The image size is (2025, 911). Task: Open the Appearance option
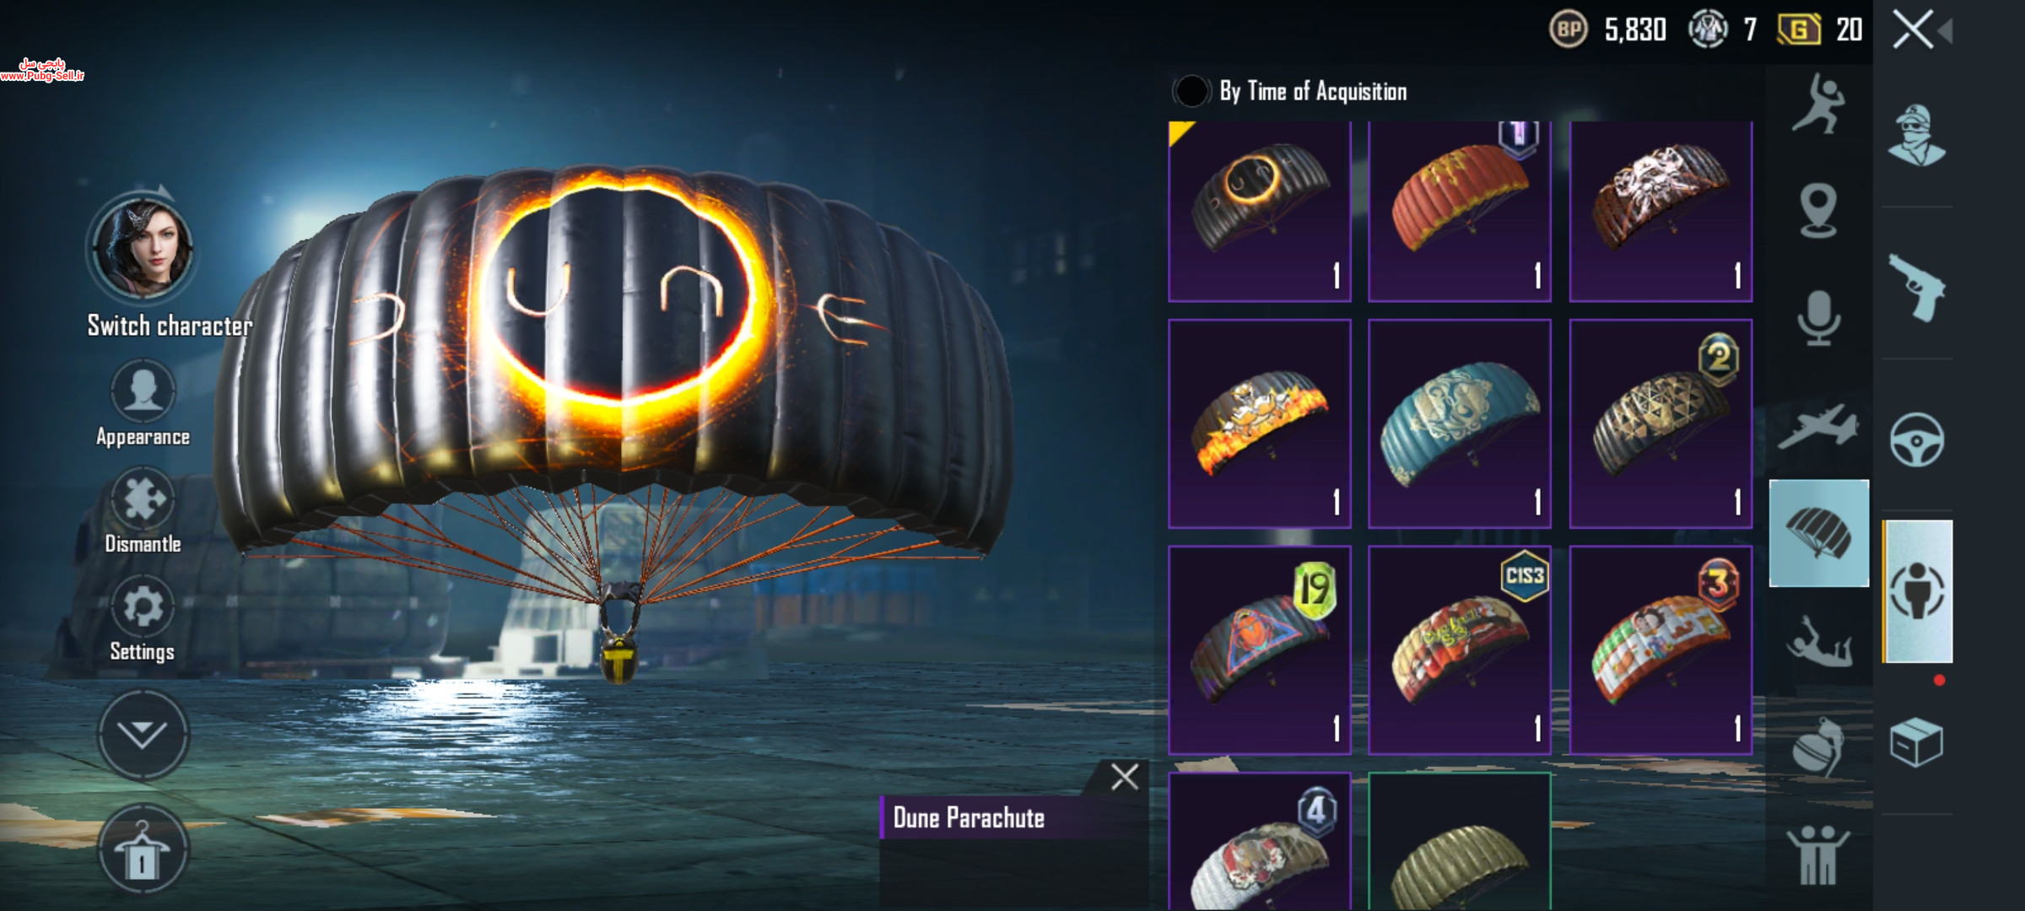(x=143, y=403)
